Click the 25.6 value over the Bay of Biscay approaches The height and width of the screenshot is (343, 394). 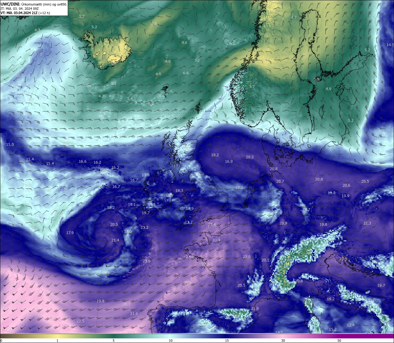147,261
